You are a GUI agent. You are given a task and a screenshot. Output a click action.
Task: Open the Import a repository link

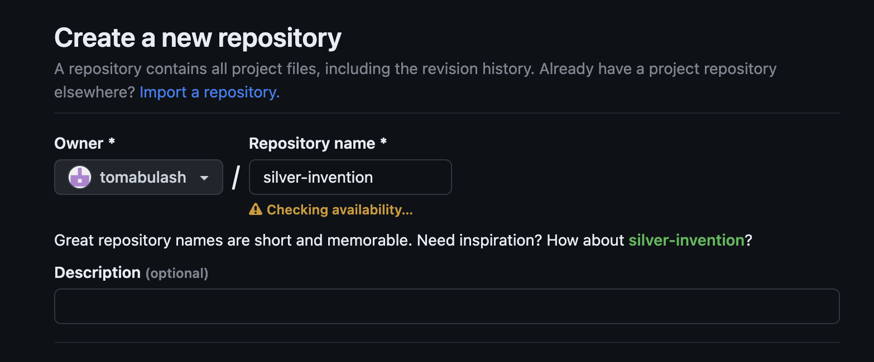(x=209, y=92)
